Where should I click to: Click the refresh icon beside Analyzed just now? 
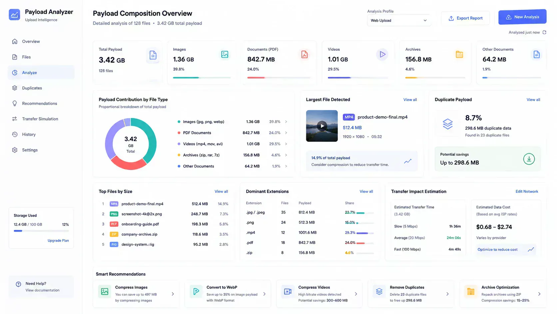tap(544, 32)
